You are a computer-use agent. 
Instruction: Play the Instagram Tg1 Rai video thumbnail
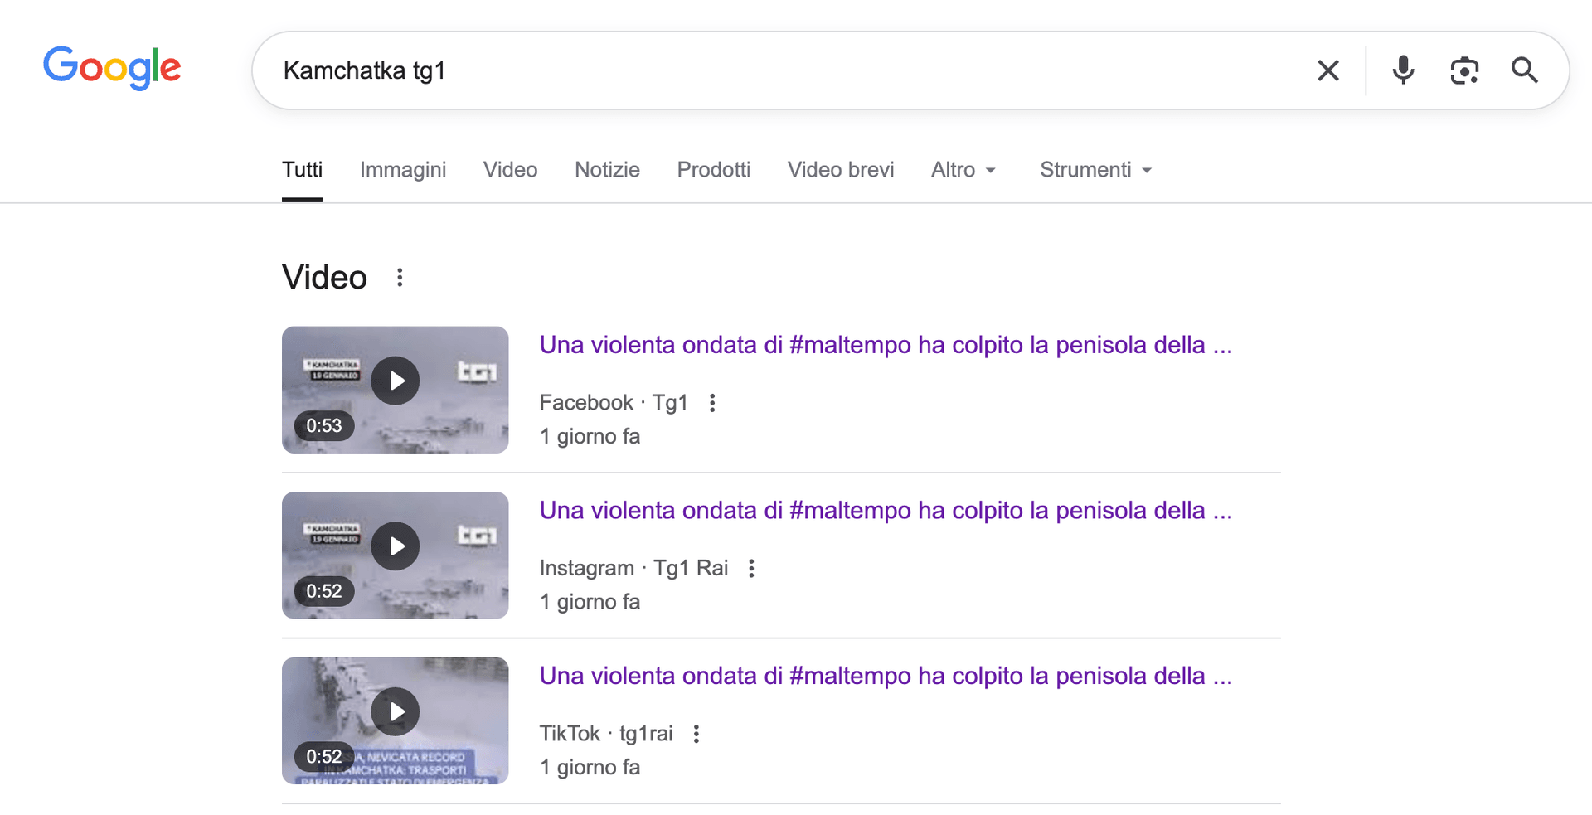395,547
